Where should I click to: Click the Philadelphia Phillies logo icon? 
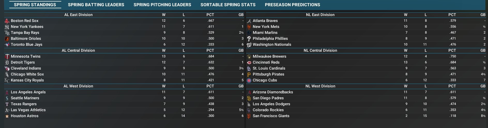click(249, 39)
